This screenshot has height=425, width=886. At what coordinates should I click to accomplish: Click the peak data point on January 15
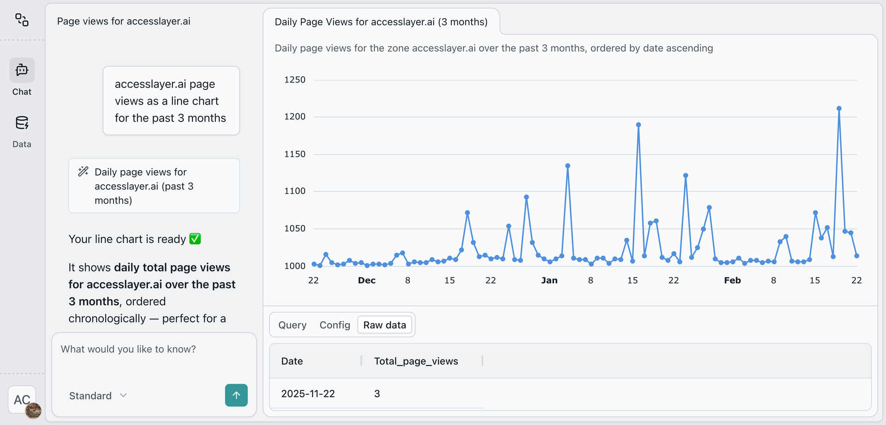coord(638,125)
